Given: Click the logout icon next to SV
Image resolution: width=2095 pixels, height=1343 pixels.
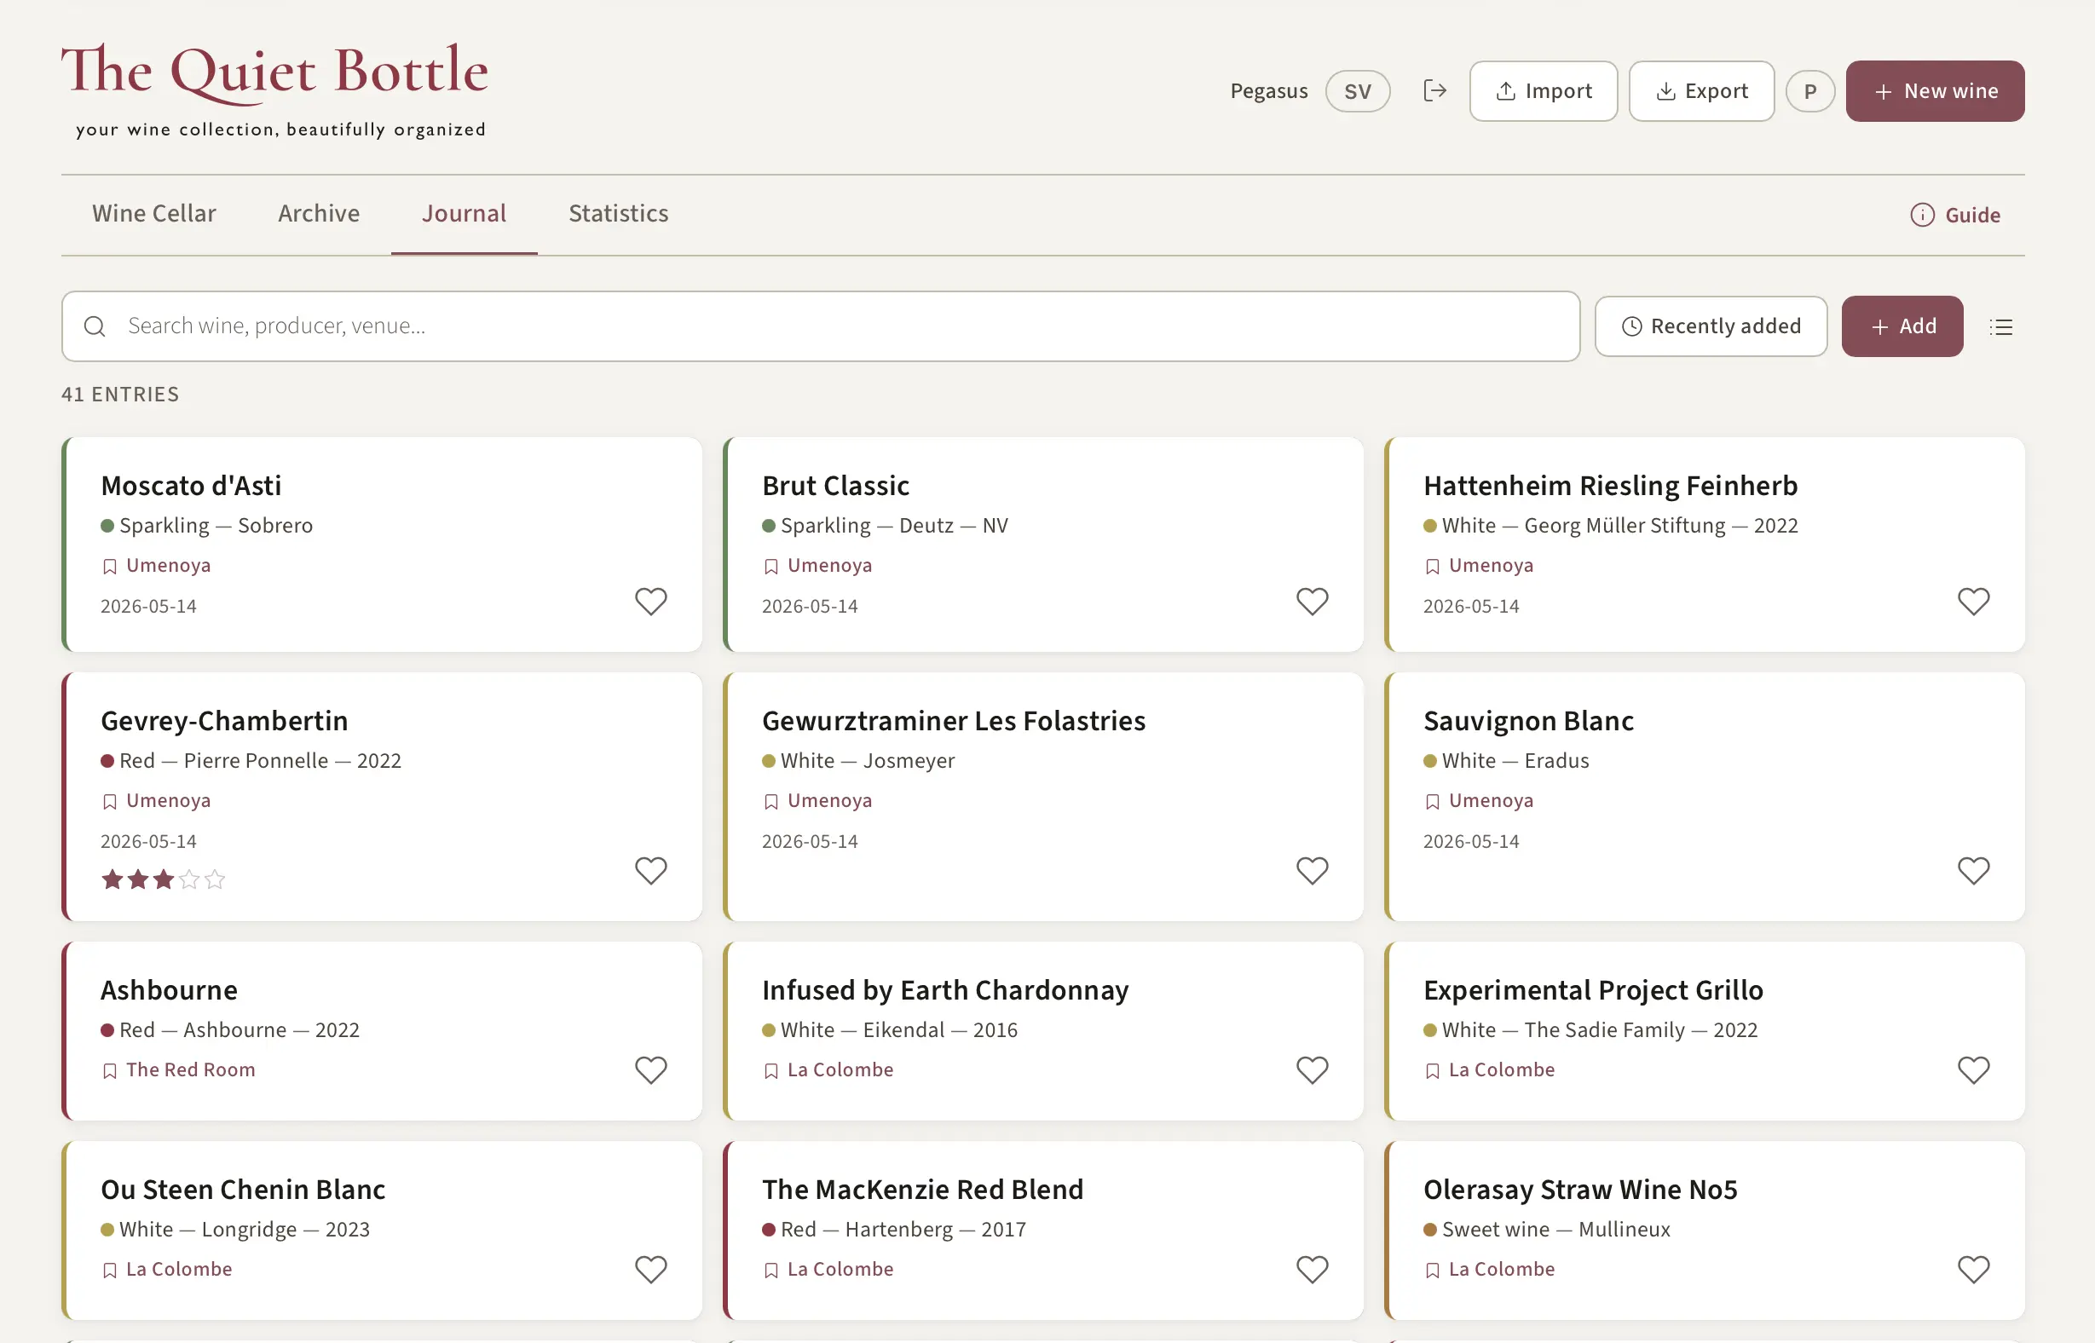Looking at the screenshot, I should (x=1434, y=90).
